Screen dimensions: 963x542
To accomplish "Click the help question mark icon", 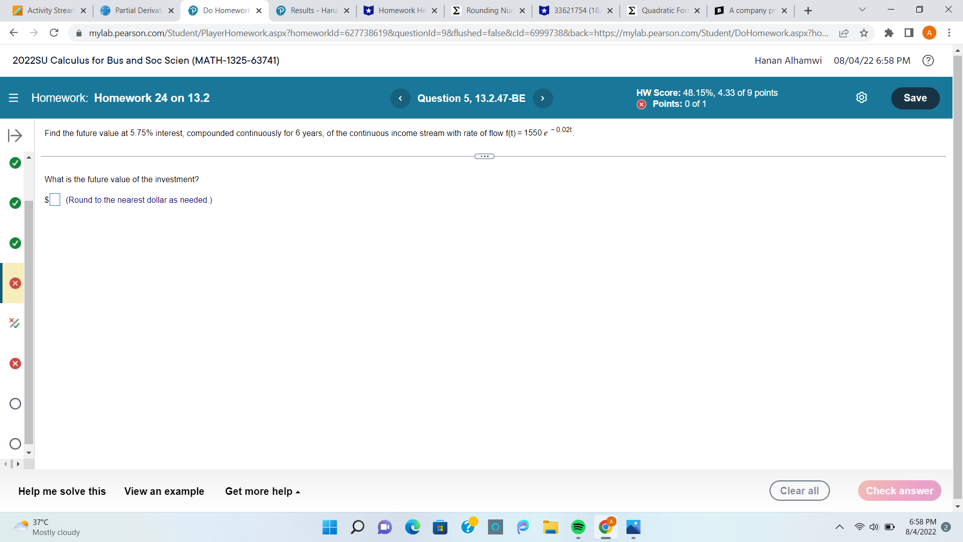I will click(928, 61).
